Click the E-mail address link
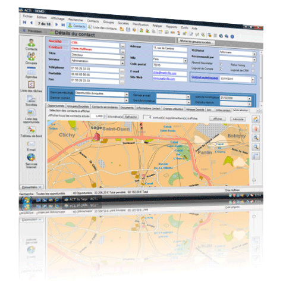 (165, 73)
